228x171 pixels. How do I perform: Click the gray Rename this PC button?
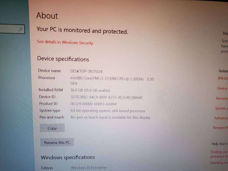click(x=57, y=142)
